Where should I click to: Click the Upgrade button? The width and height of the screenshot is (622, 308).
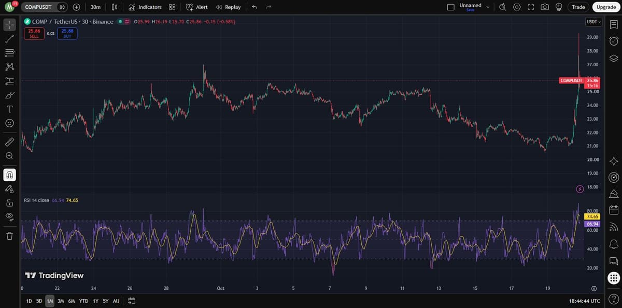click(x=606, y=7)
